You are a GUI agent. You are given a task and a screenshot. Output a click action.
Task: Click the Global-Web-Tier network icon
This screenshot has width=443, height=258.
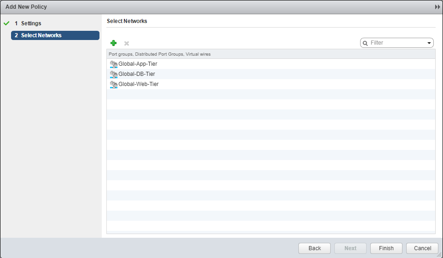(114, 84)
